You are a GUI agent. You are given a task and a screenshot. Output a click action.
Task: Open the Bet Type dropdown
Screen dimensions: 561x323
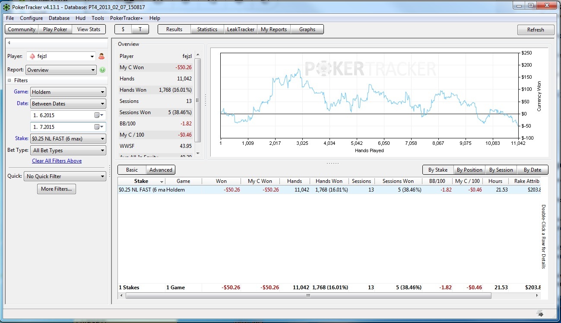pyautogui.click(x=68, y=150)
